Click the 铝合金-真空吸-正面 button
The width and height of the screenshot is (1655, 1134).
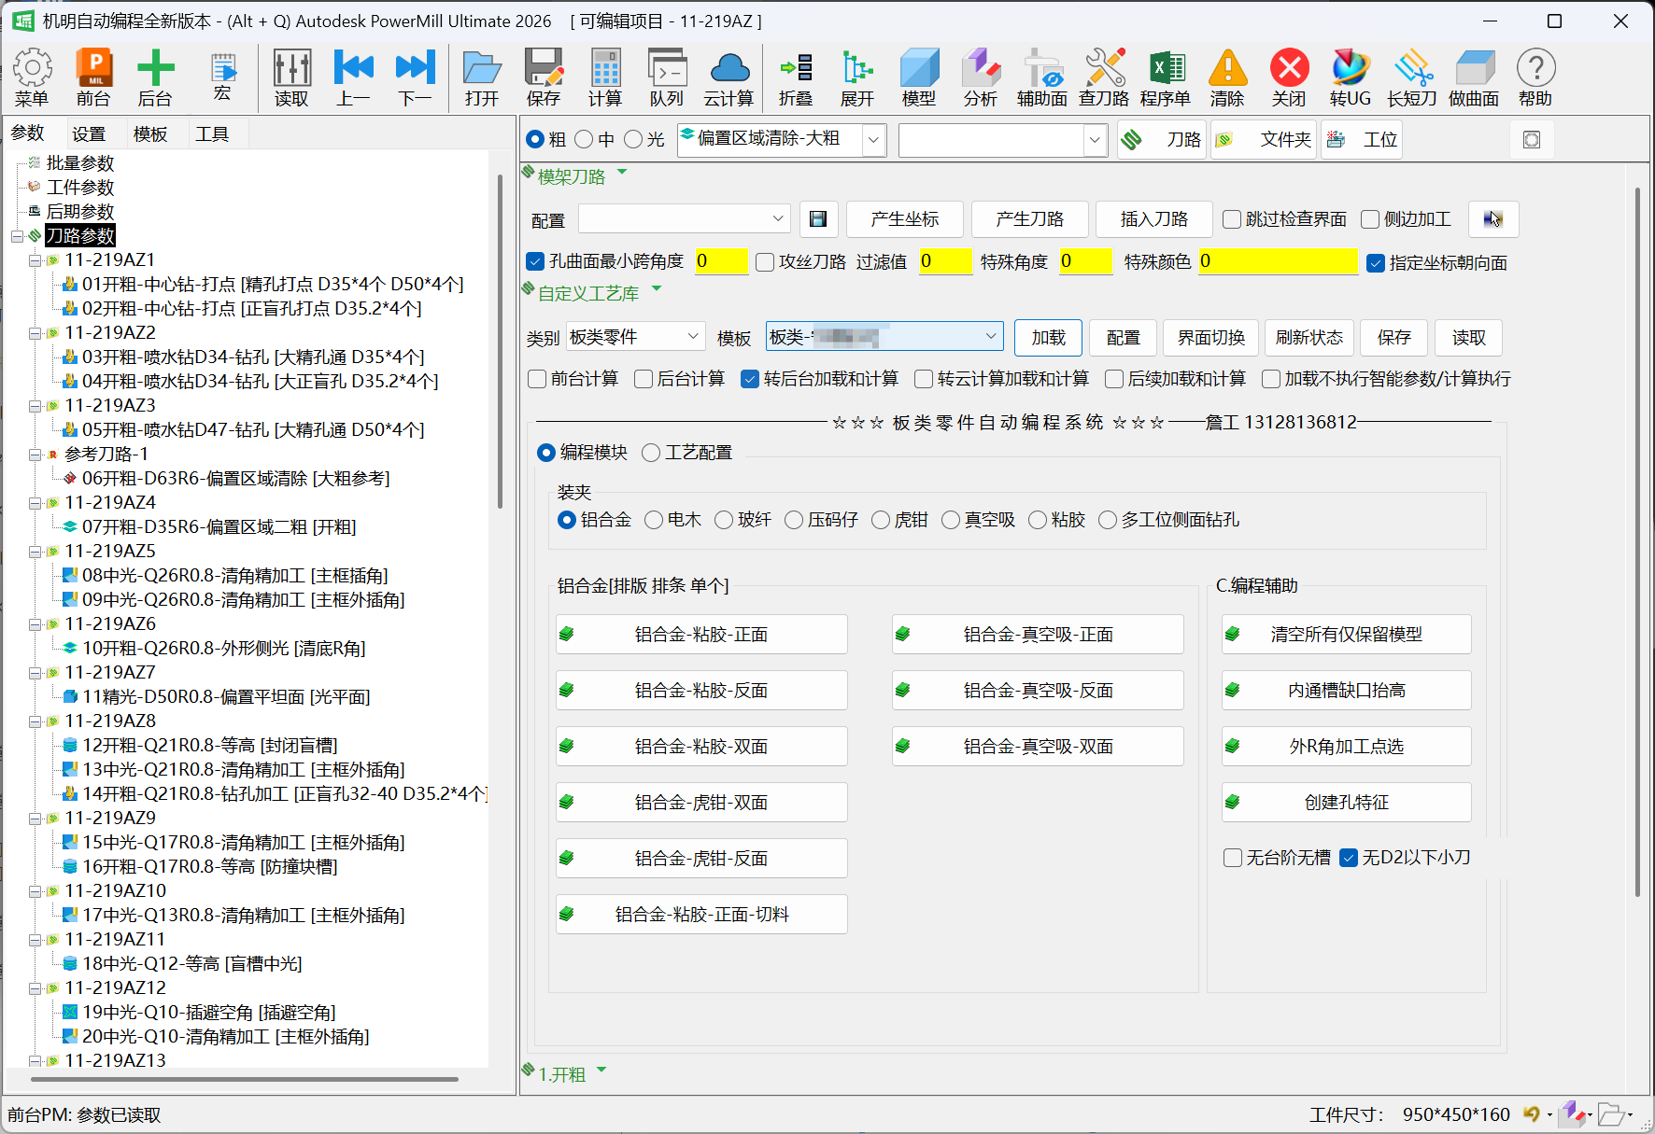(1037, 635)
